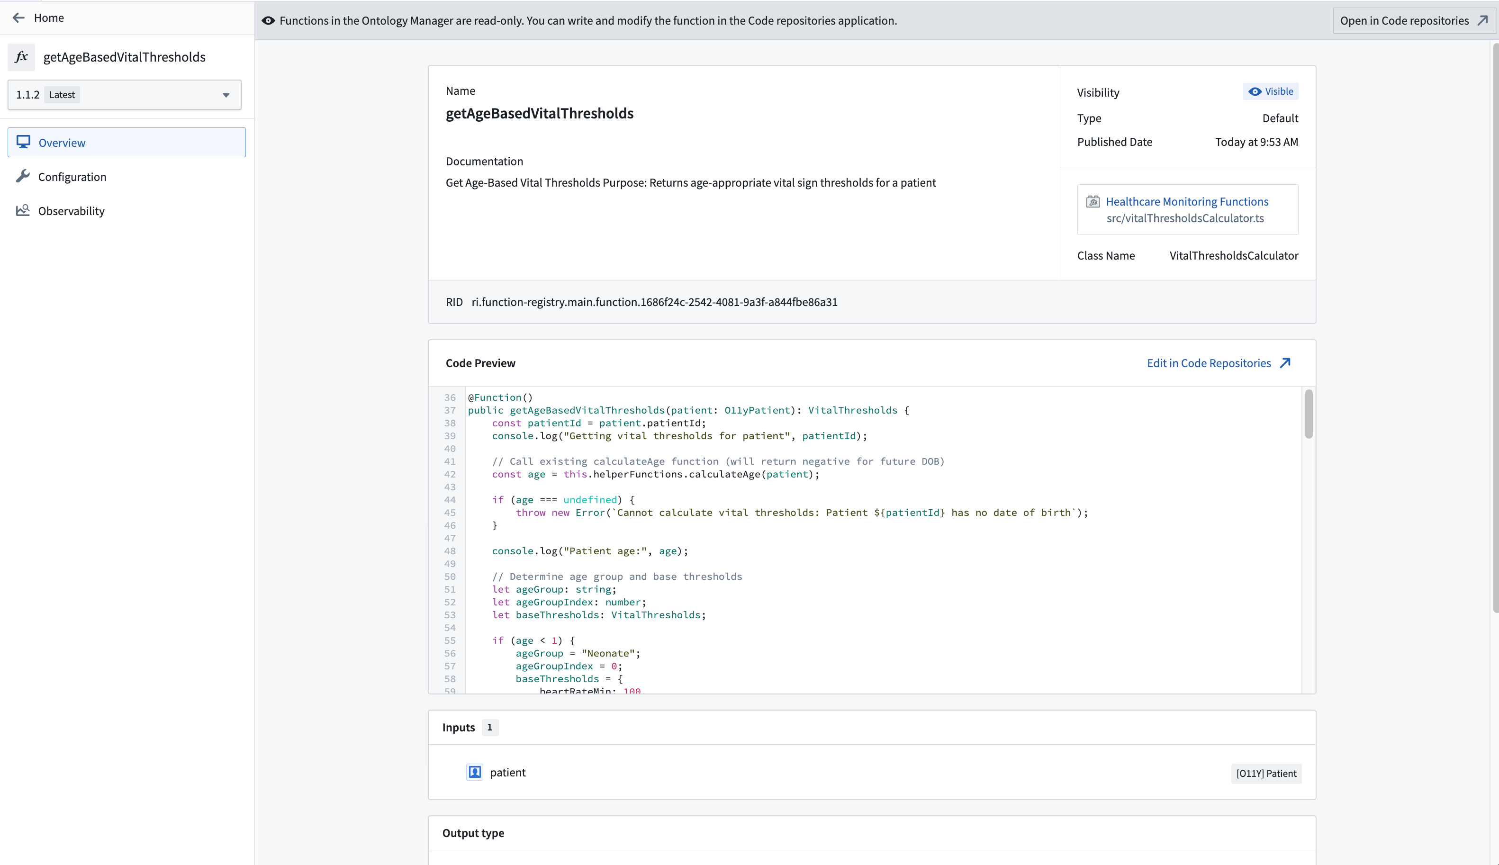Toggle the Visible visibility badge

tap(1271, 91)
